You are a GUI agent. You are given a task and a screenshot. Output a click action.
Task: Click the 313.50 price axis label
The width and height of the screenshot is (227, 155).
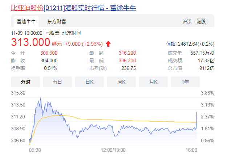pyautogui.click(x=18, y=105)
